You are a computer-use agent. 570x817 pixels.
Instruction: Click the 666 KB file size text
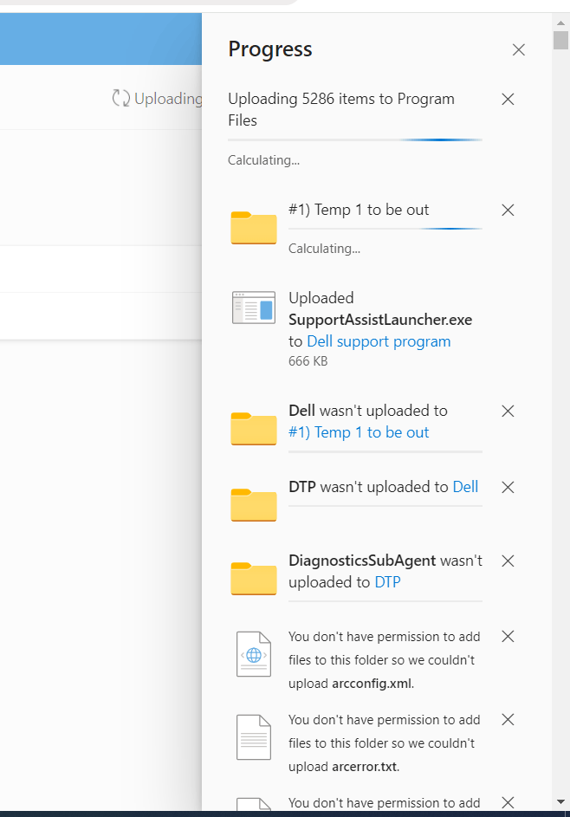pyautogui.click(x=308, y=361)
